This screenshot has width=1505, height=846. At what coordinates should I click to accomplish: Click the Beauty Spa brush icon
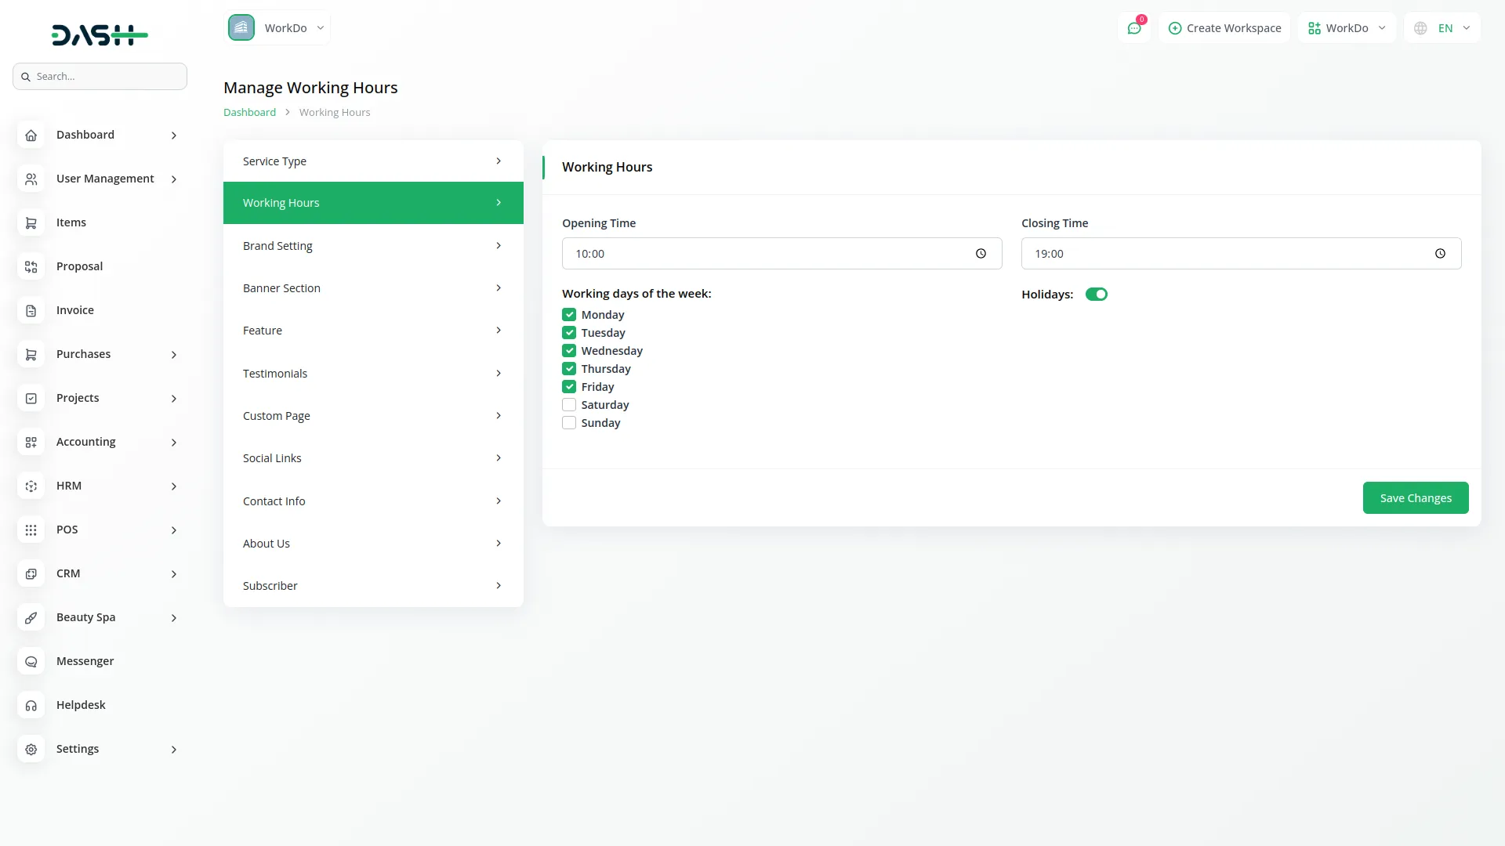tap(31, 617)
